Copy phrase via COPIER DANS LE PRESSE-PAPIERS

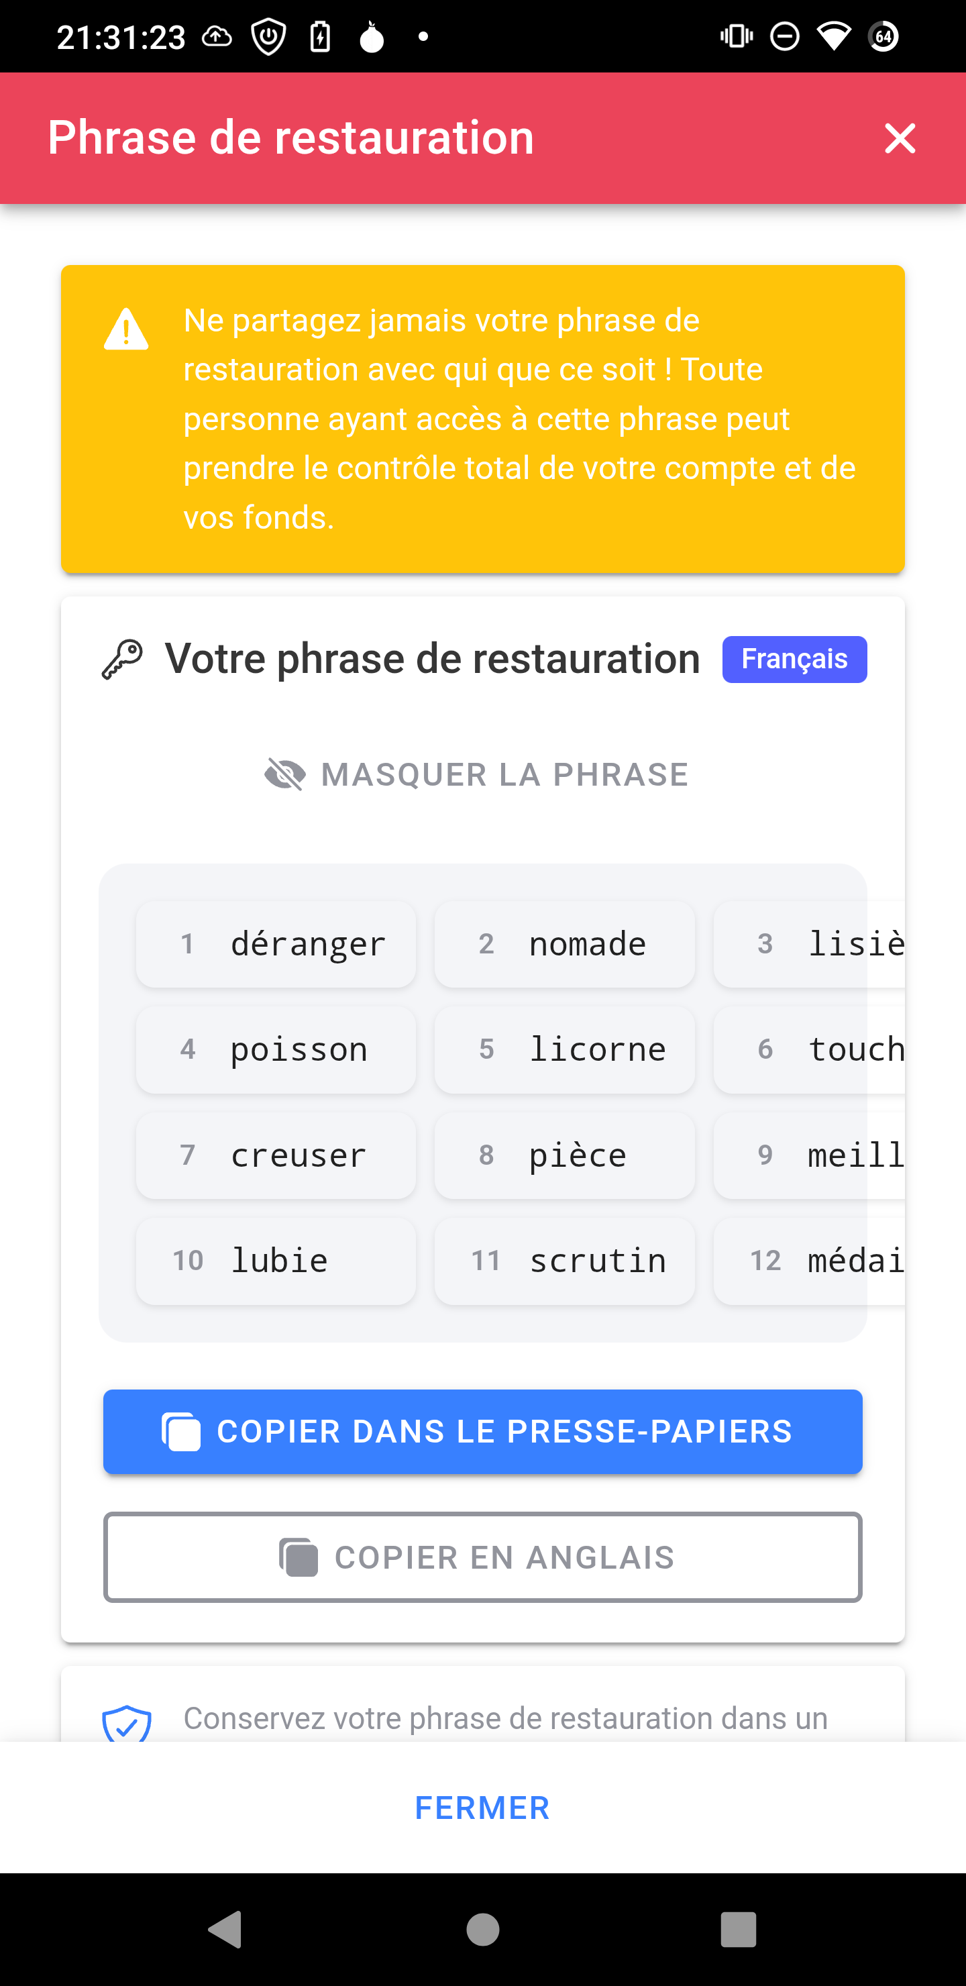(x=482, y=1432)
